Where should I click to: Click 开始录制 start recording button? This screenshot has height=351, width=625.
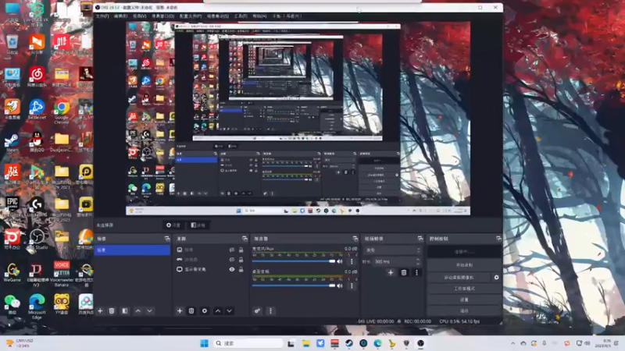point(464,265)
